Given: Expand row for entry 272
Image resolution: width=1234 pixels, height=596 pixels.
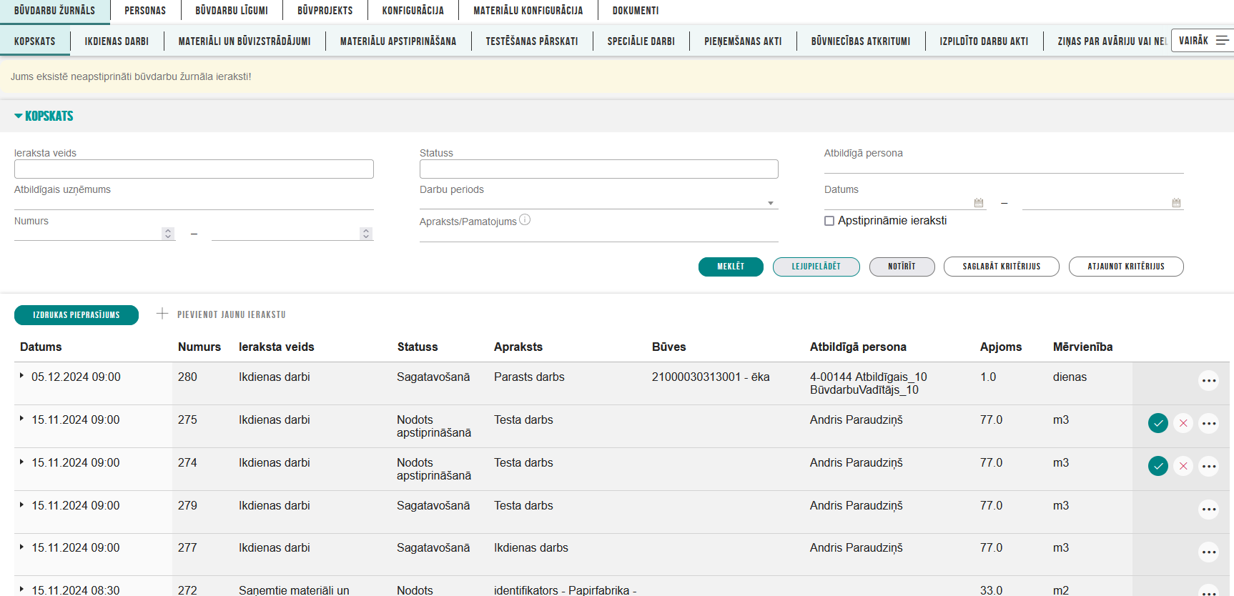Looking at the screenshot, I should tap(21, 589).
